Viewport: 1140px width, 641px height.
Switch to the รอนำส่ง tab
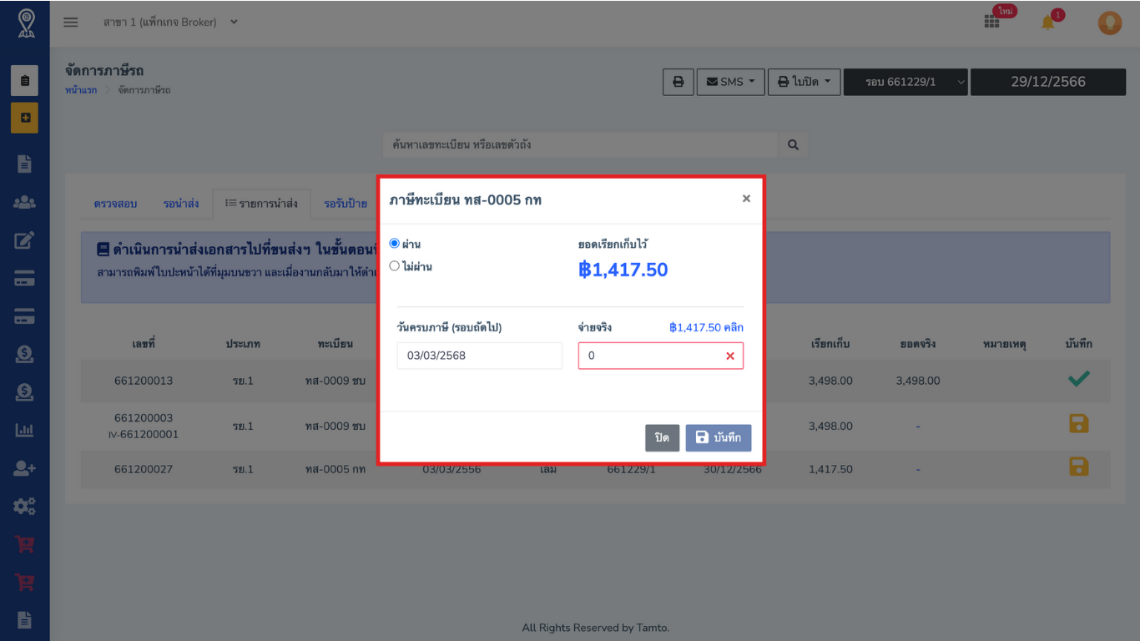181,204
